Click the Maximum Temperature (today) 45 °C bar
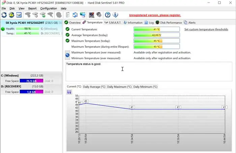Image resolution: width=236 pixels, height=153 pixels. [x=156, y=41]
